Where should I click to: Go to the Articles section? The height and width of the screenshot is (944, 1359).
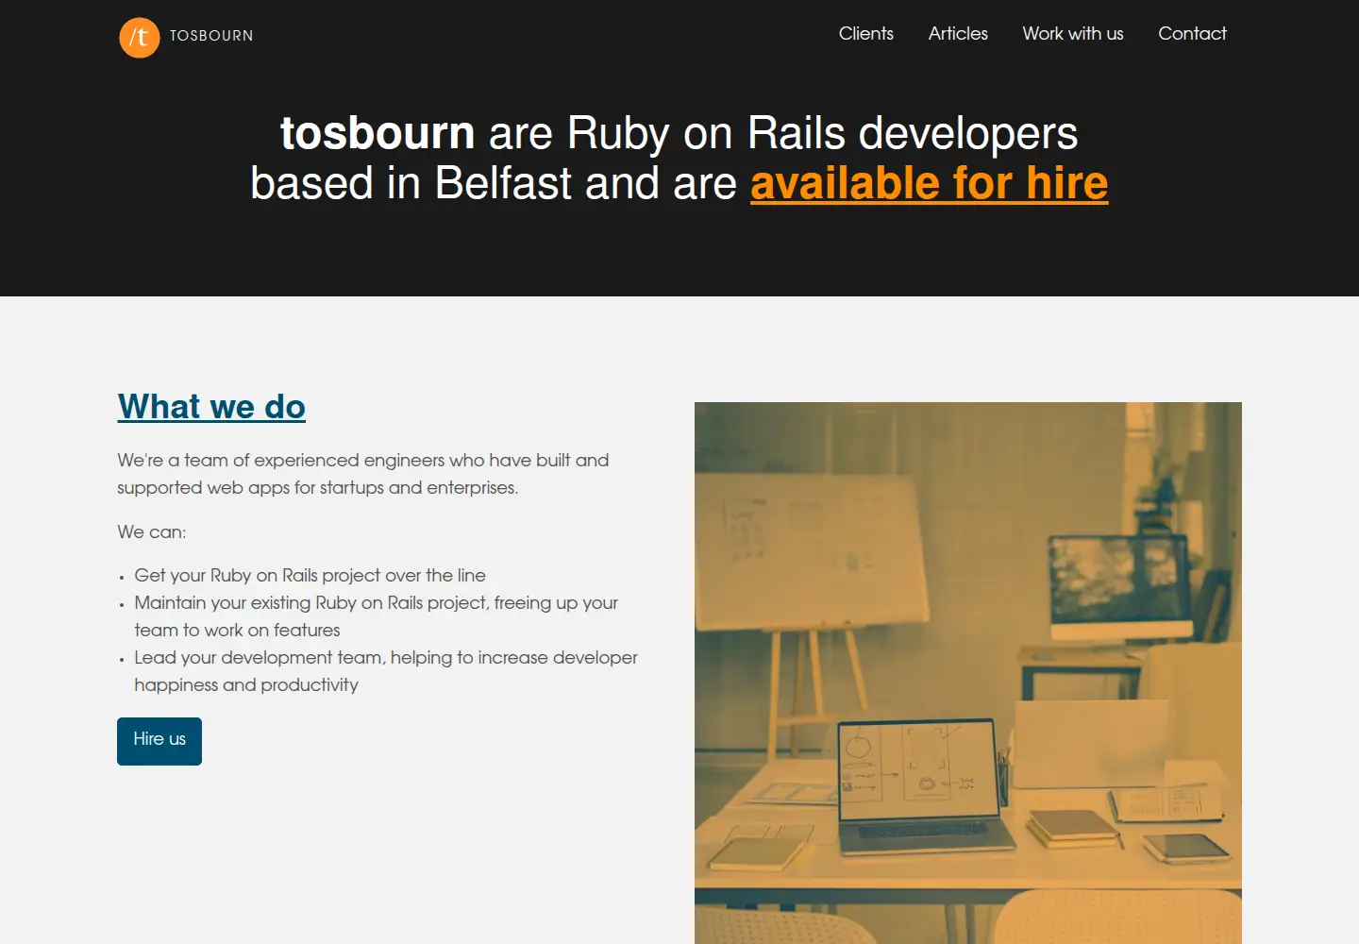point(958,33)
